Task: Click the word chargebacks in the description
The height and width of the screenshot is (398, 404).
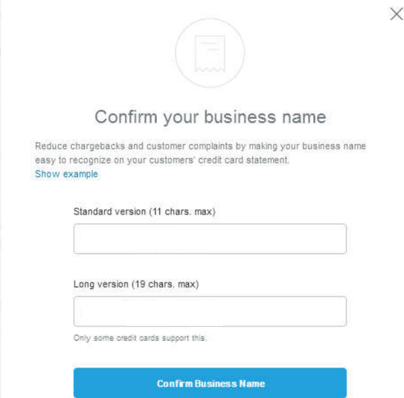Action: pos(97,146)
